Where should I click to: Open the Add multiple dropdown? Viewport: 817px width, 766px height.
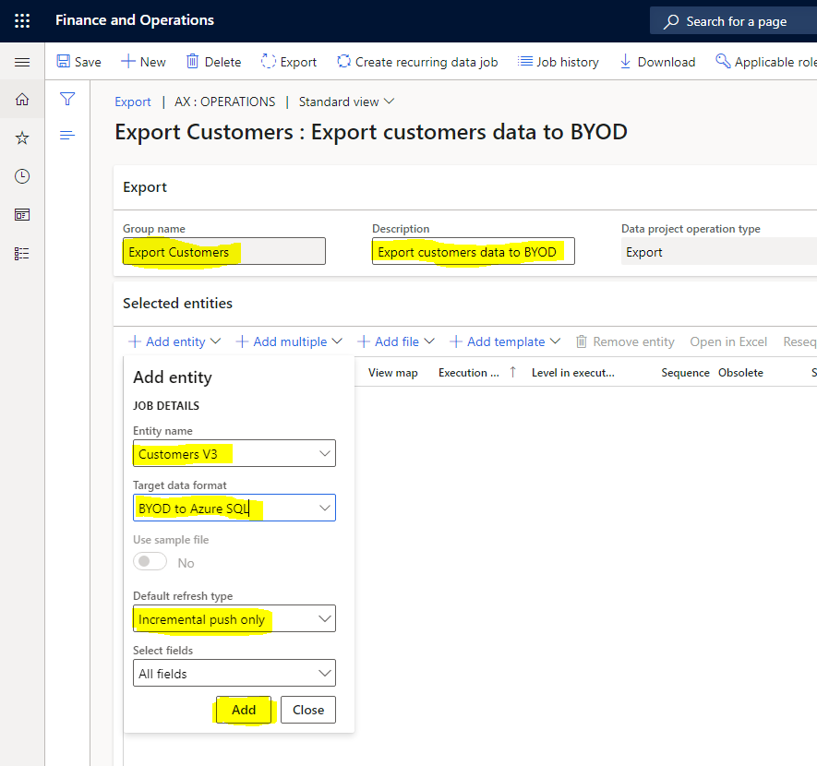click(289, 341)
